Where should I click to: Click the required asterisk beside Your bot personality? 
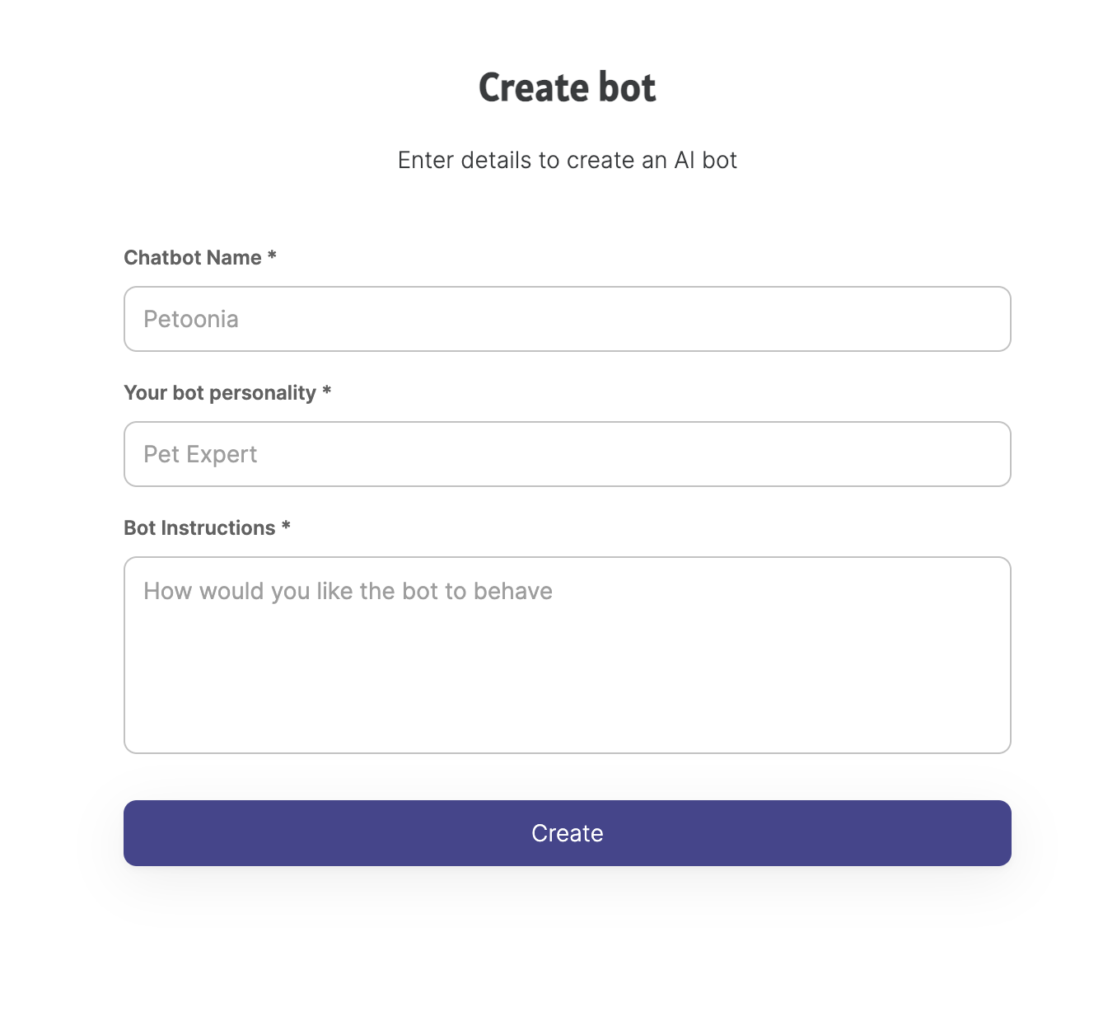point(327,391)
